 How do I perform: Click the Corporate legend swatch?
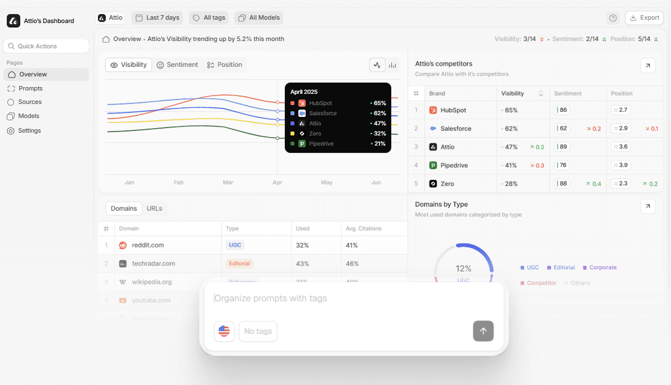pos(585,268)
